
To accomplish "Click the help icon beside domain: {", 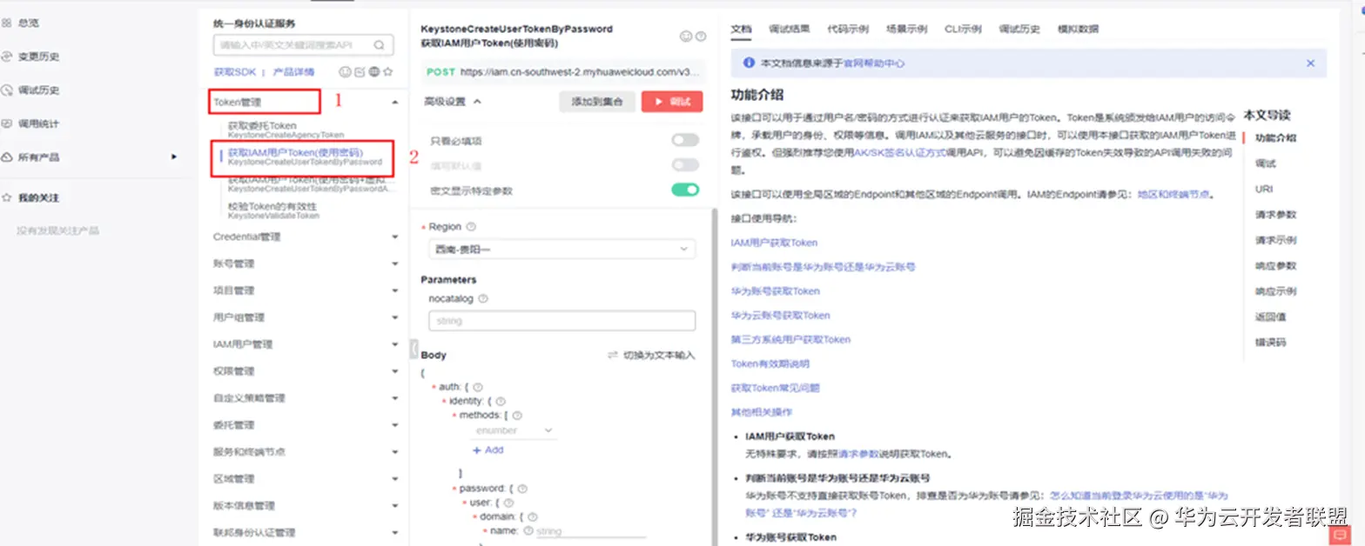I will (x=532, y=516).
